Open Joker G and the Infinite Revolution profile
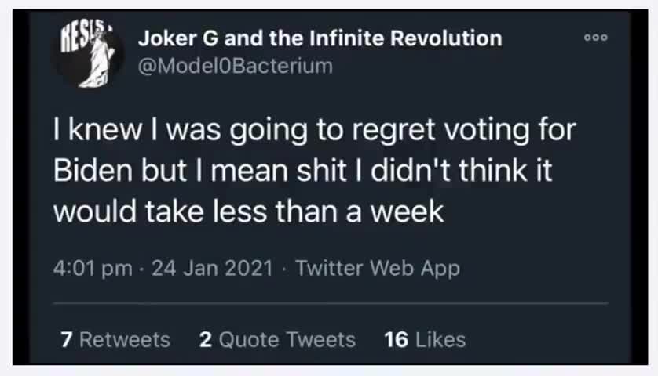The height and width of the screenshot is (376, 658). point(320,38)
